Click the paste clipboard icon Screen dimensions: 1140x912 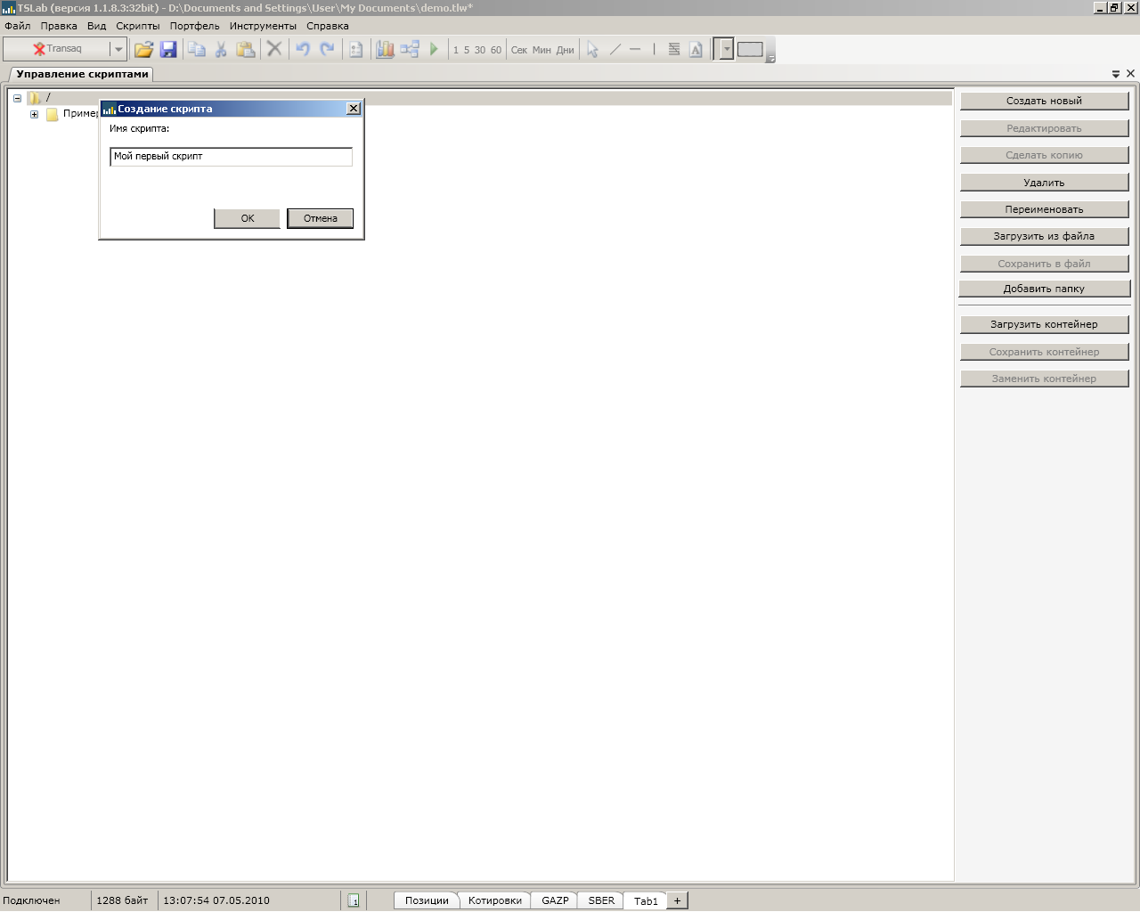(245, 49)
